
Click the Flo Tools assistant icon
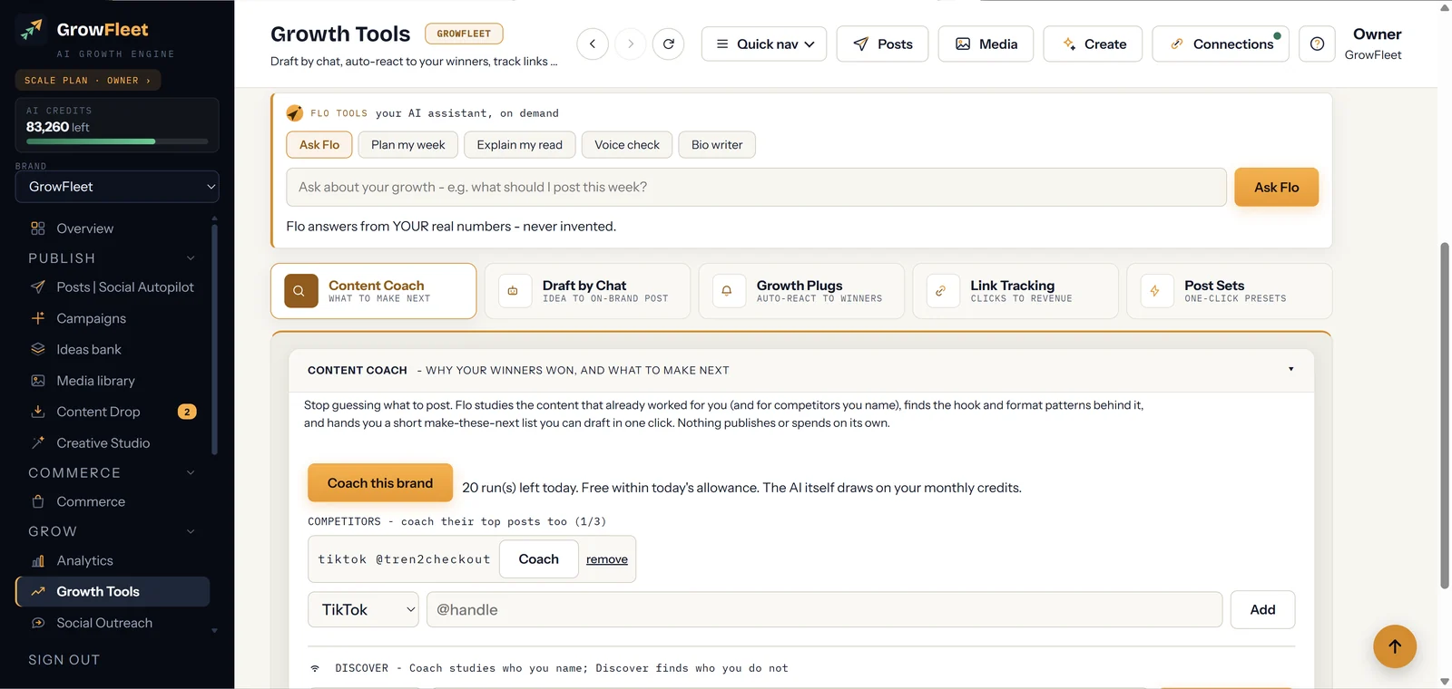(x=295, y=113)
